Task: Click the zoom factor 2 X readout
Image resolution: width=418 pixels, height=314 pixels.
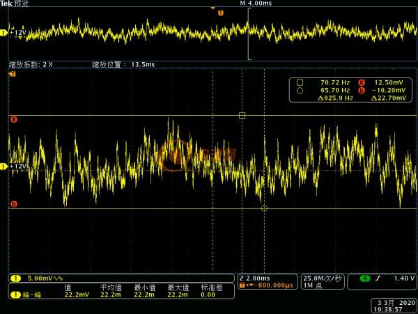Action: pos(31,65)
